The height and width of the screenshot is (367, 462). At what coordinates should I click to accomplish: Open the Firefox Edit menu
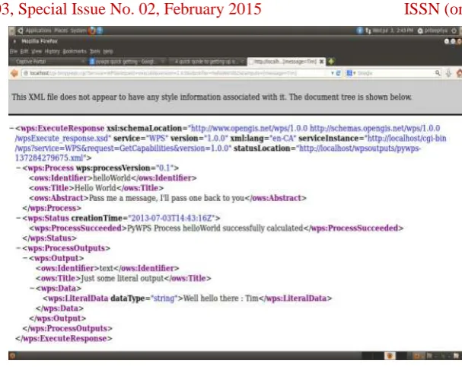click(24, 51)
